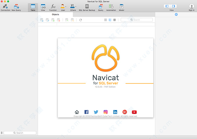Open the Navicat home page icon
Screen dimensions: 197x139
click(77, 112)
